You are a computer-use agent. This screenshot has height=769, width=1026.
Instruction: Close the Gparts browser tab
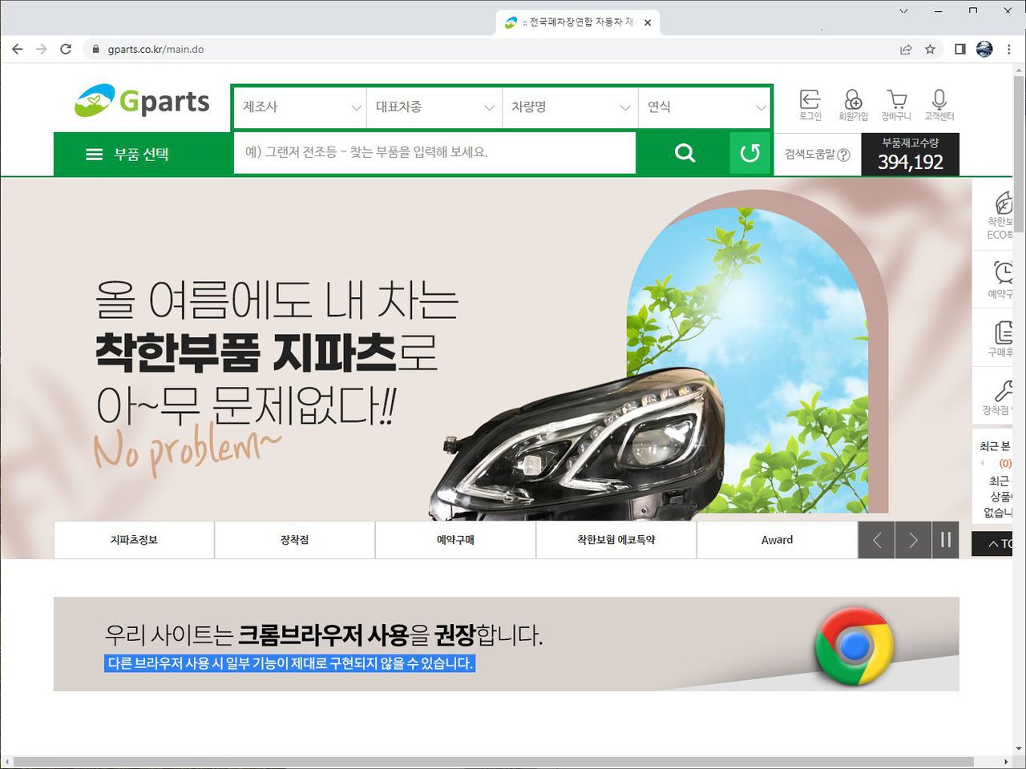coord(648,22)
